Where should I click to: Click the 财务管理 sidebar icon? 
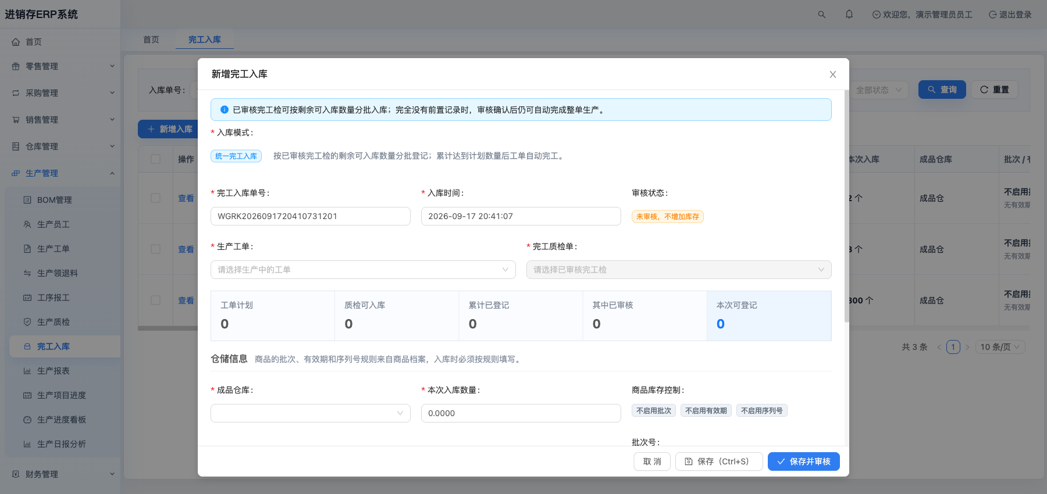[x=16, y=474]
